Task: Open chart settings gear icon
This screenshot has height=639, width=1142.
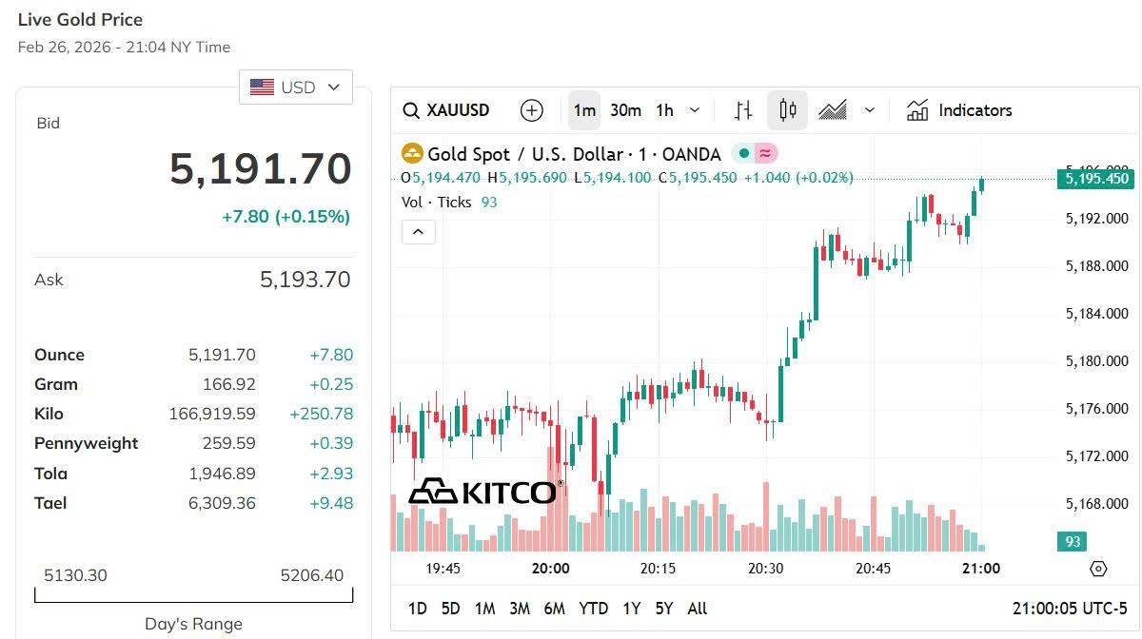Action: point(1098,569)
